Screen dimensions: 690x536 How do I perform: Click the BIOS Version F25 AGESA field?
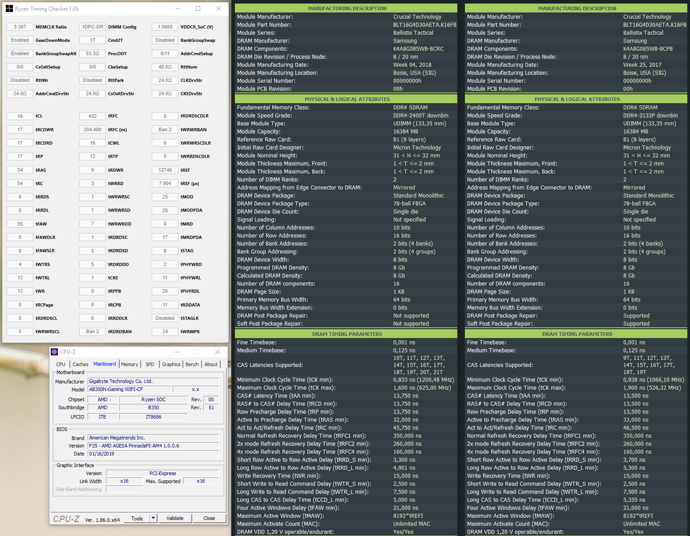tap(153, 446)
